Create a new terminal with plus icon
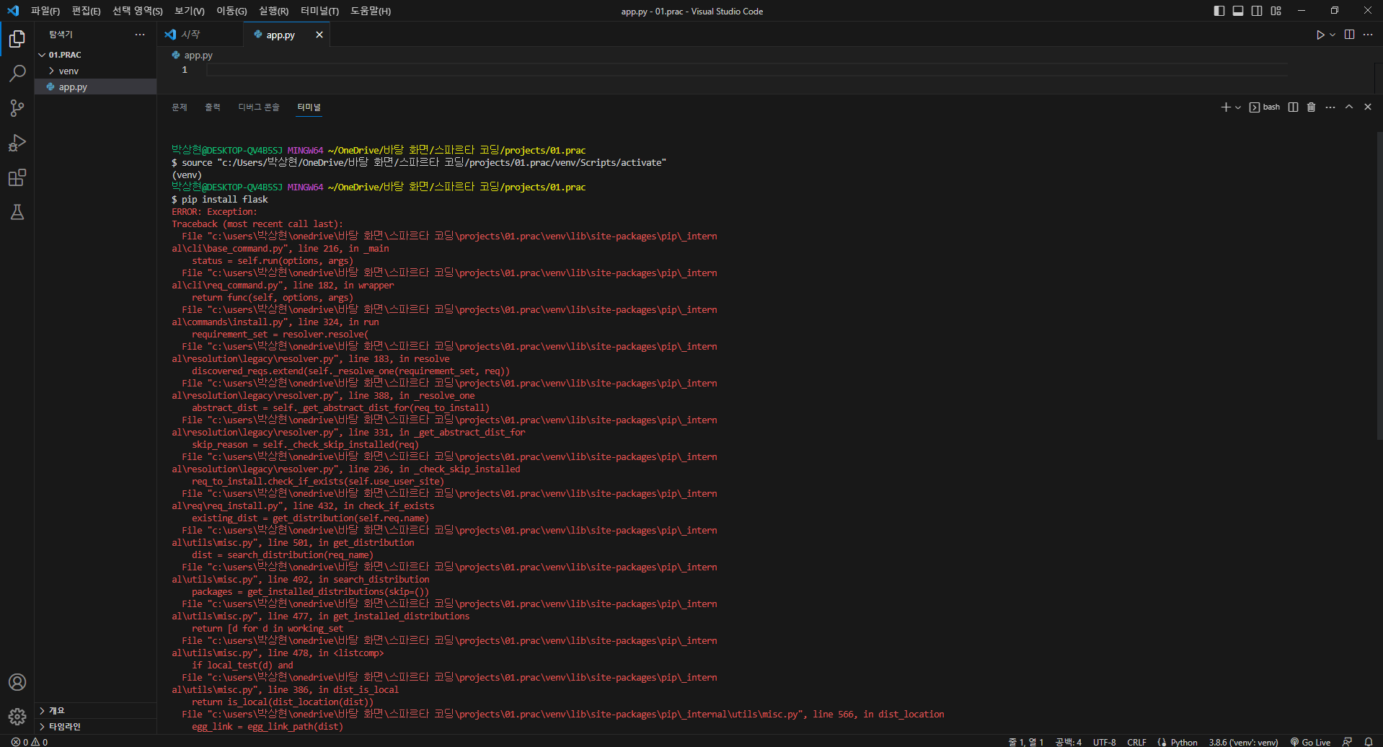 pos(1226,107)
